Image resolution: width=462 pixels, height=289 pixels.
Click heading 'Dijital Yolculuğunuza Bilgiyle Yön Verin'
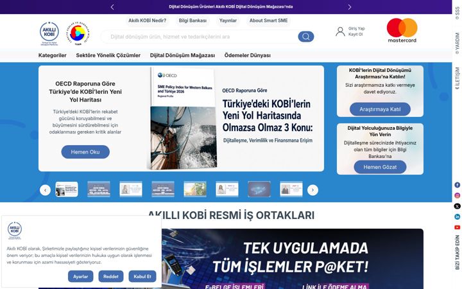(380, 131)
